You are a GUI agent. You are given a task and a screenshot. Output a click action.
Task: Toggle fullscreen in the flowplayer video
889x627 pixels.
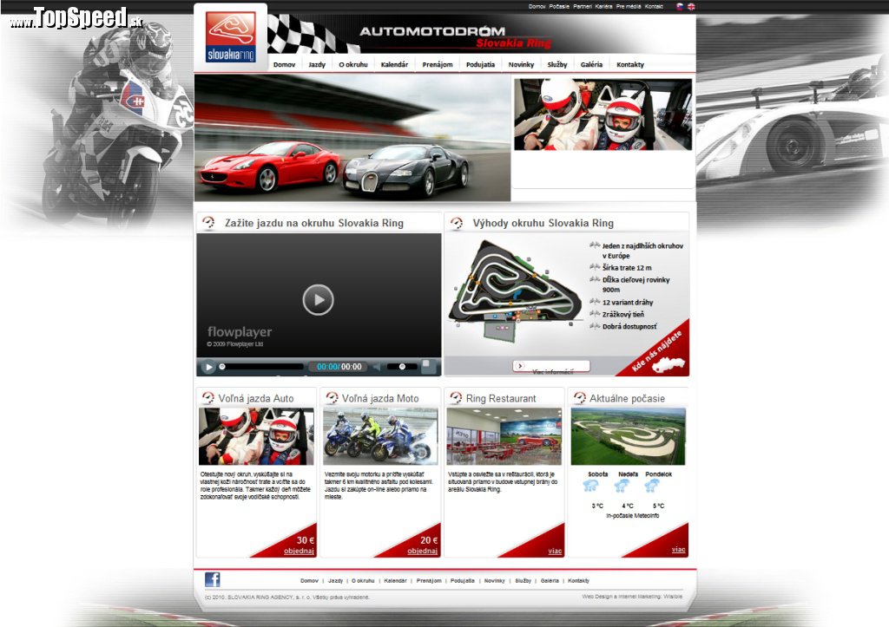click(429, 366)
